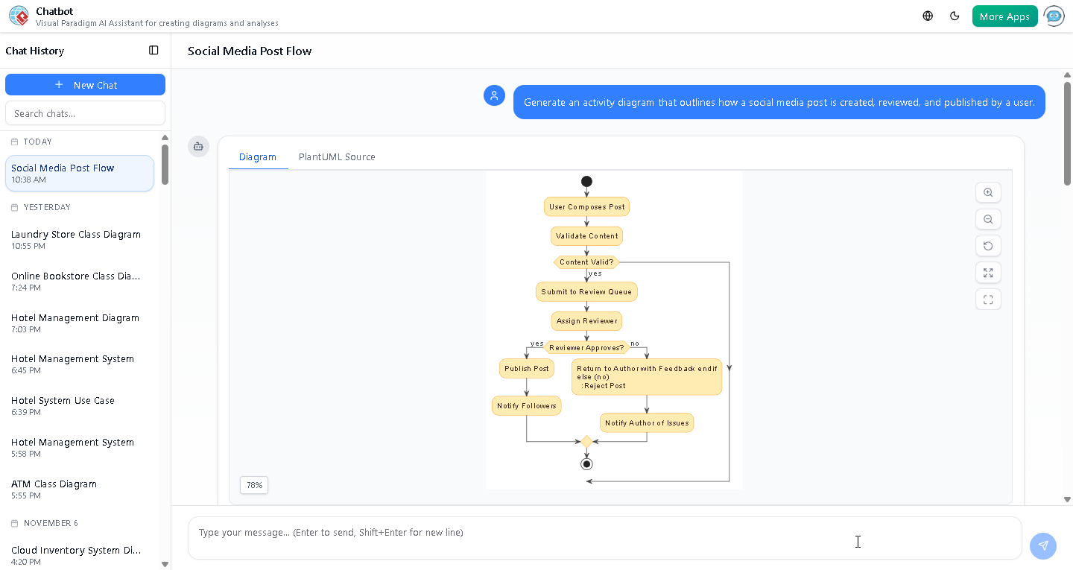This screenshot has width=1073, height=570.
Task: Zoom in on the activity diagram
Action: [x=988, y=192]
